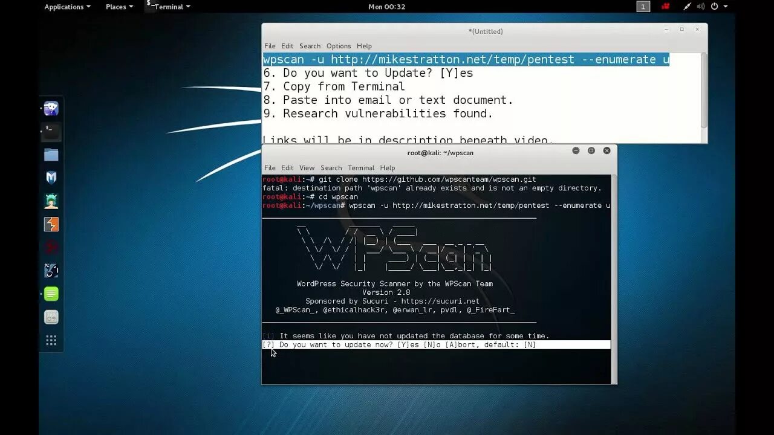Expand the system menu arrow in top bar

726,7
